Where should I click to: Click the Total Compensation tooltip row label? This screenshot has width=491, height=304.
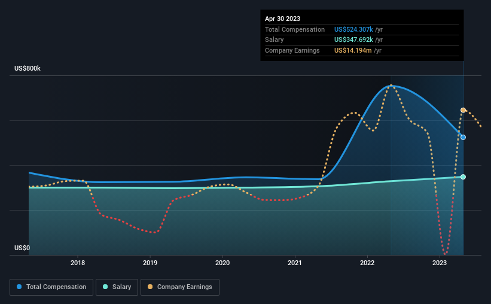click(295, 29)
